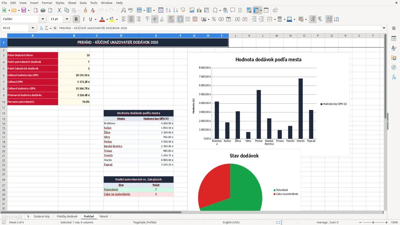Viewport: 400px width, 225px height.
Task: Click the yellow Background Color swatch
Action: (112, 19)
